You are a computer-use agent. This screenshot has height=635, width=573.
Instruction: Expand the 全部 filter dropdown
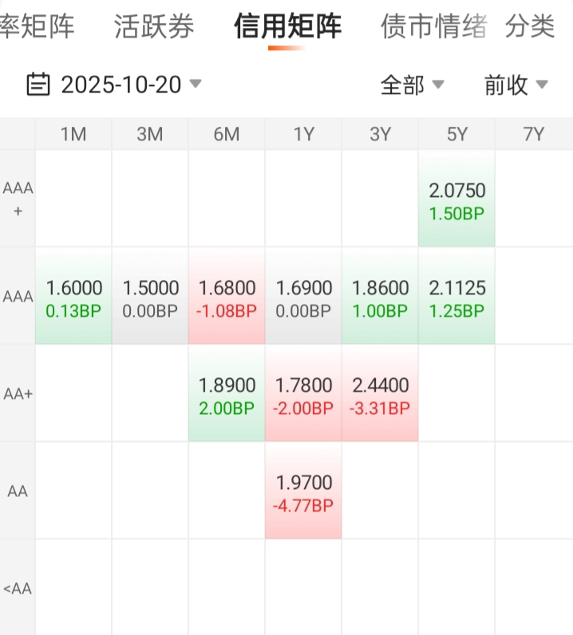(412, 85)
